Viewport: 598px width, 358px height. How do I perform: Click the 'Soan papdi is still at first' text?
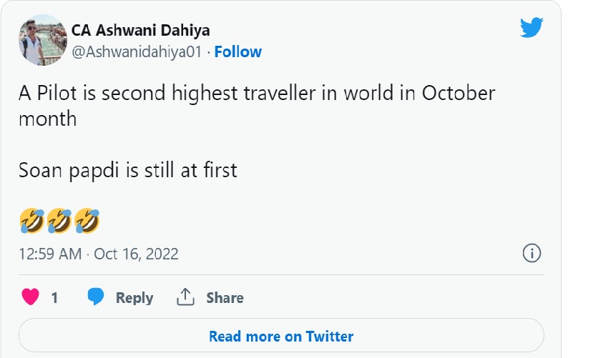pos(127,171)
